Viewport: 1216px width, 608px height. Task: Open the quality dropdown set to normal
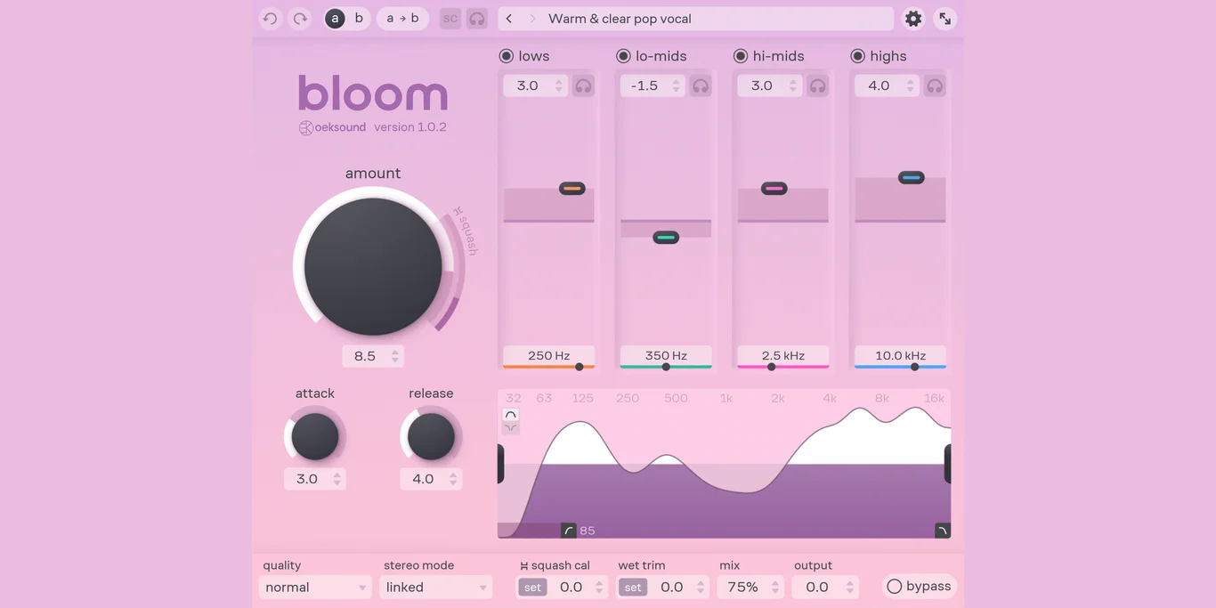click(315, 588)
